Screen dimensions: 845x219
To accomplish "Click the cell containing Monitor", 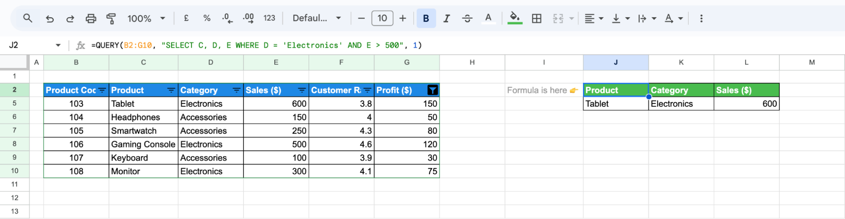I will [x=143, y=171].
